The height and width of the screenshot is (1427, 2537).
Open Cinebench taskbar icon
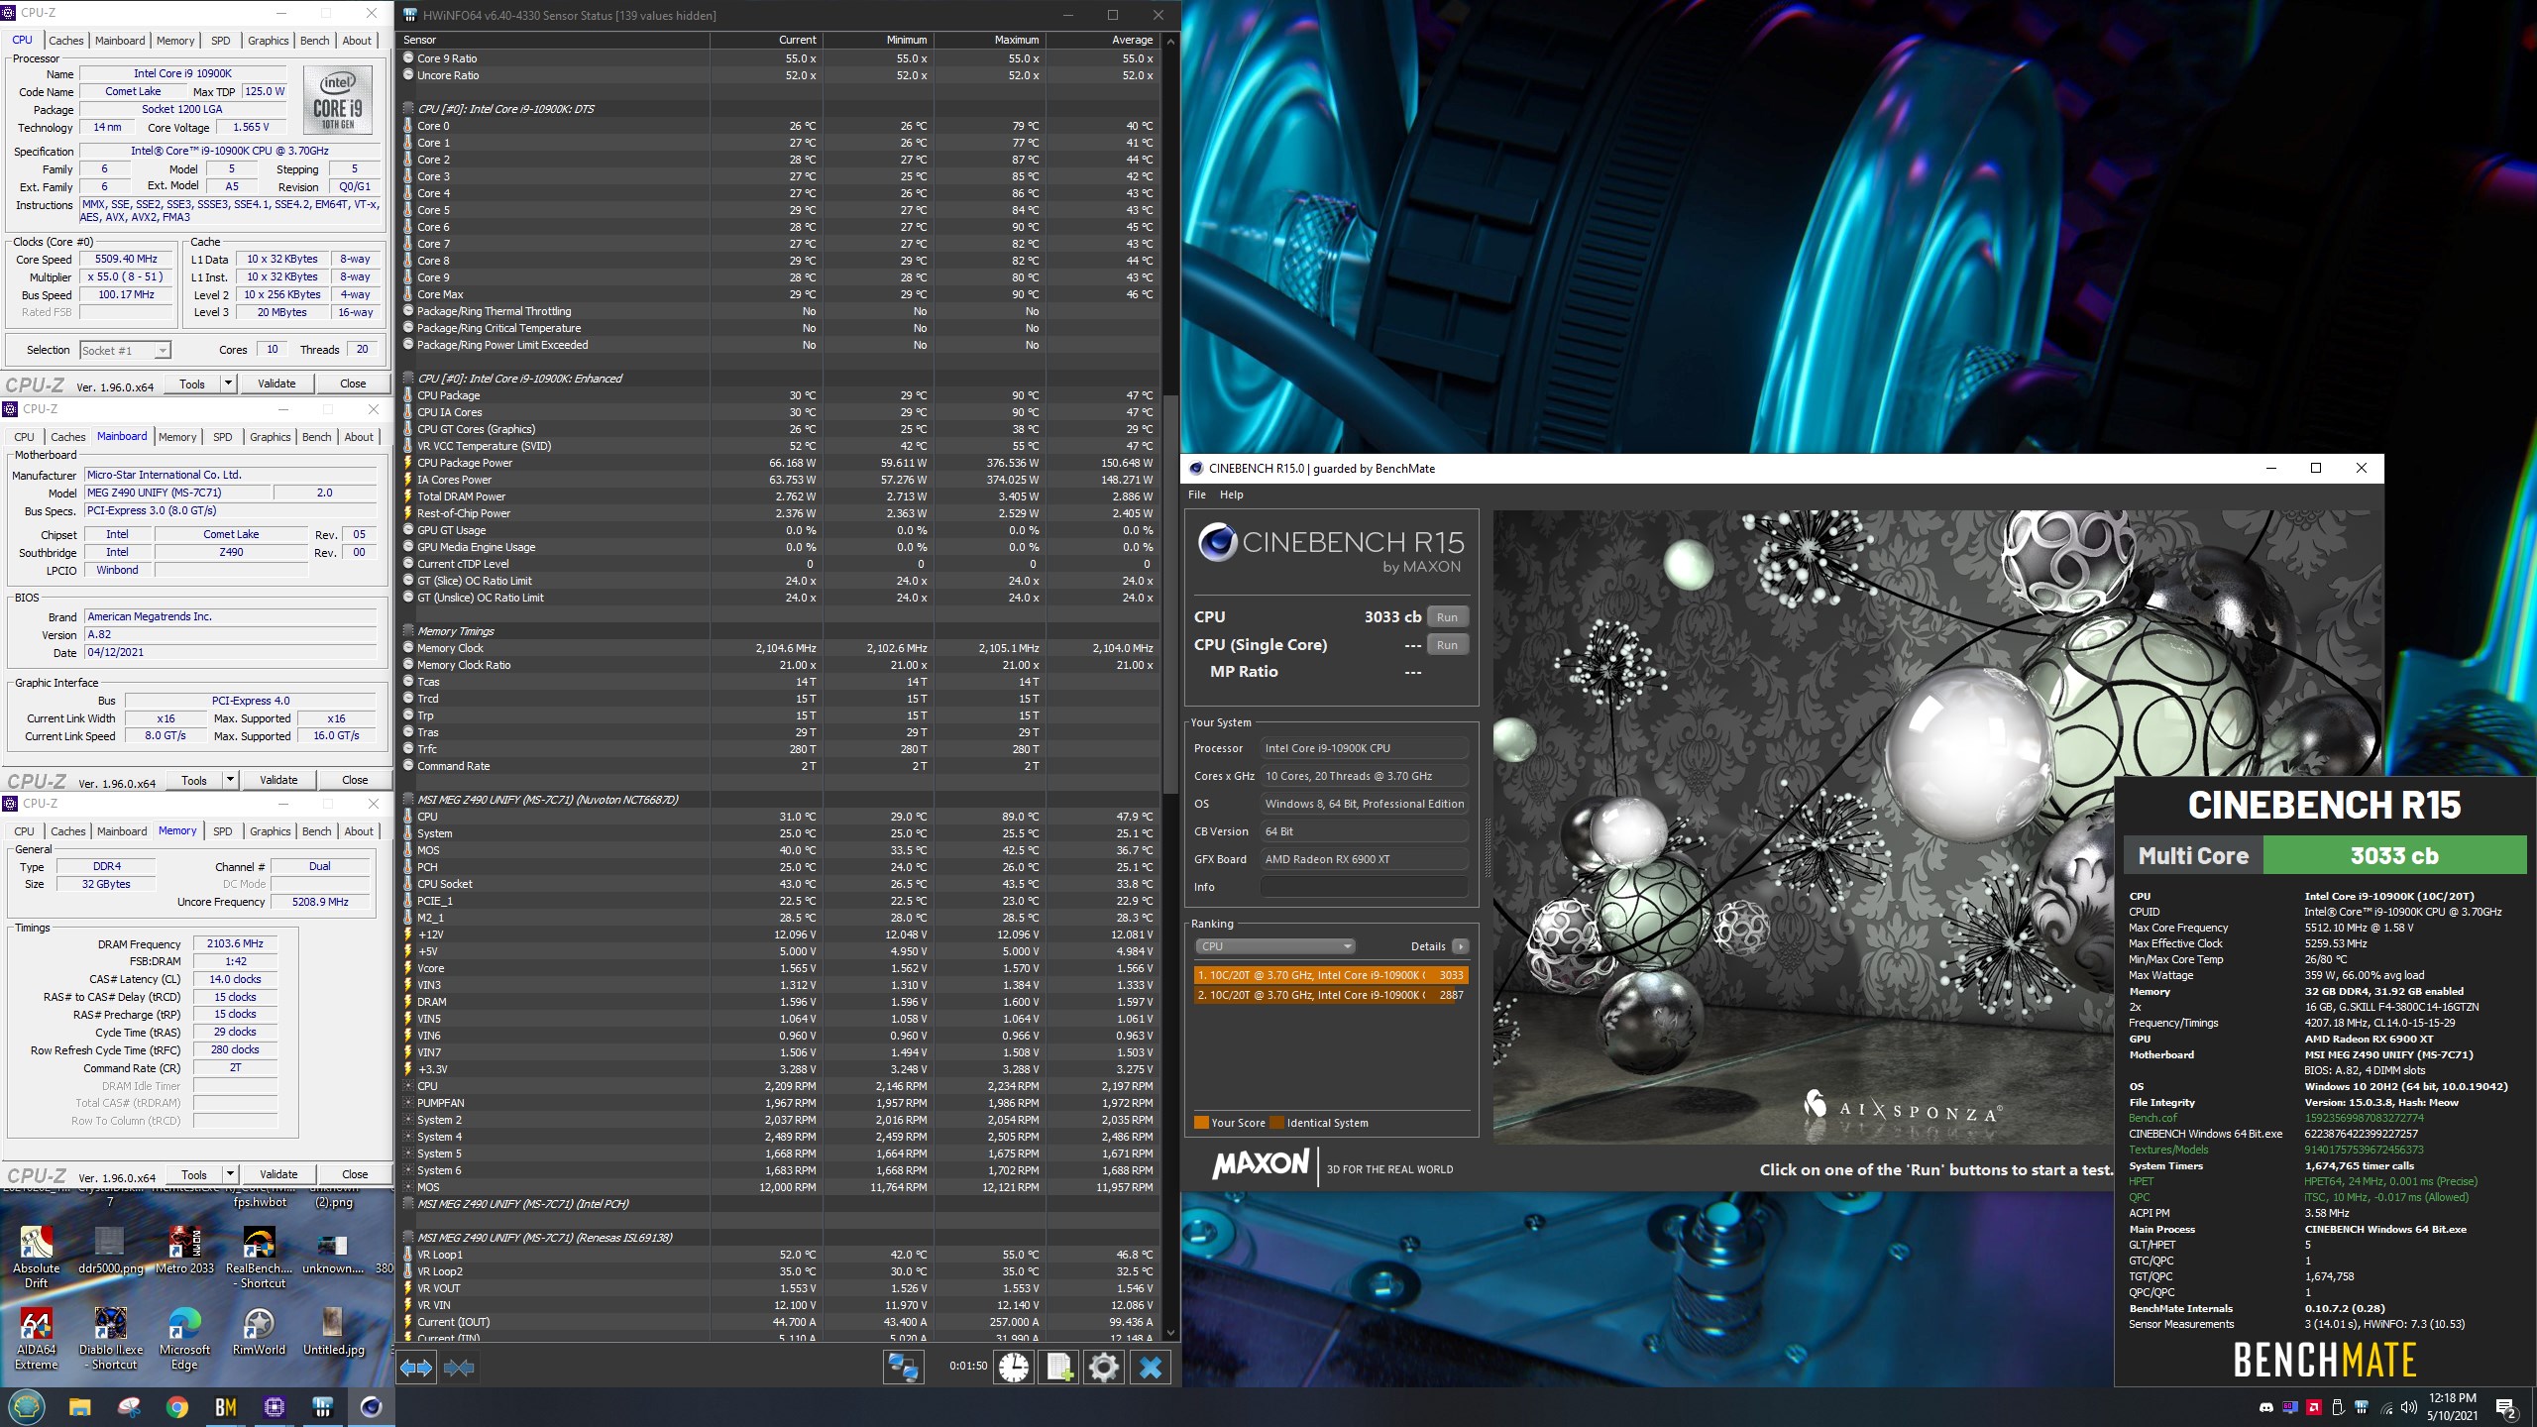[x=371, y=1407]
